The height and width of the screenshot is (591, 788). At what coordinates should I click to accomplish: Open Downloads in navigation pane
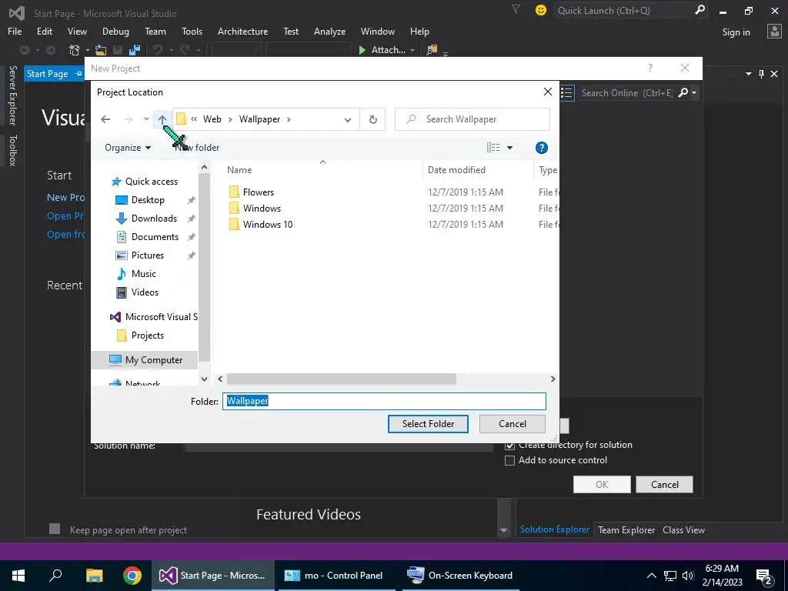pos(154,219)
